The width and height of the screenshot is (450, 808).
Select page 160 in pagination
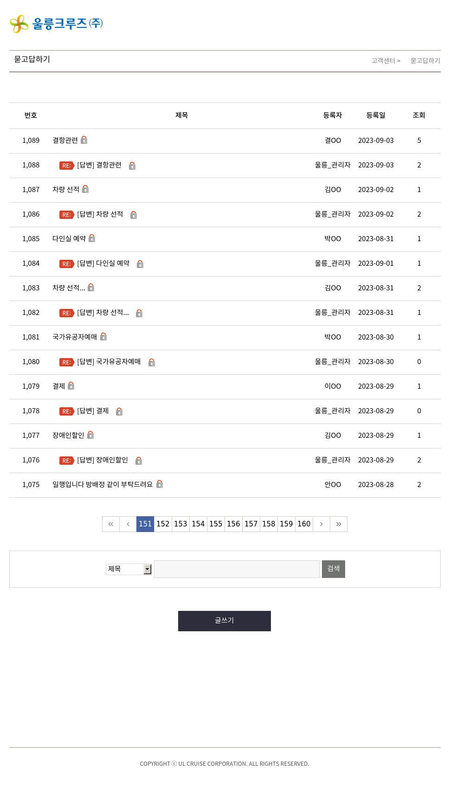[304, 524]
